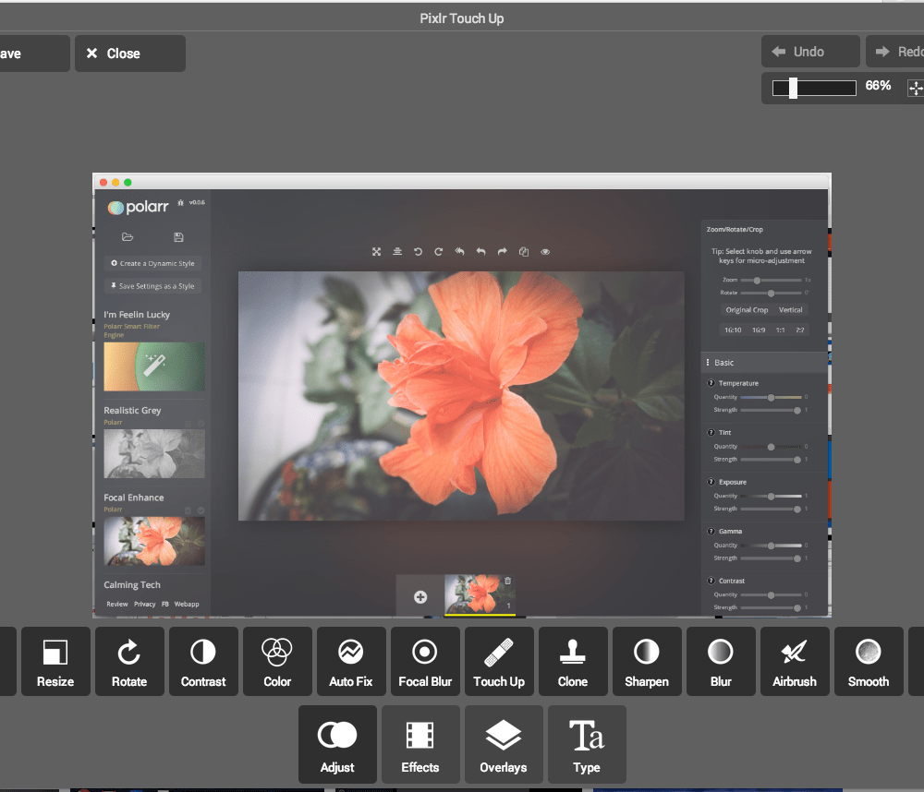The height and width of the screenshot is (792, 924).
Task: Click the plus add-photo icon in filmstrip
Action: tap(420, 597)
